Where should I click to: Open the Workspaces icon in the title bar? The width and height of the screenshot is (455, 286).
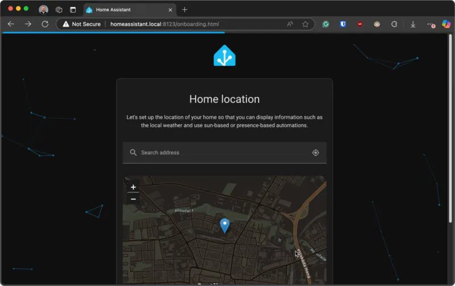(x=59, y=10)
